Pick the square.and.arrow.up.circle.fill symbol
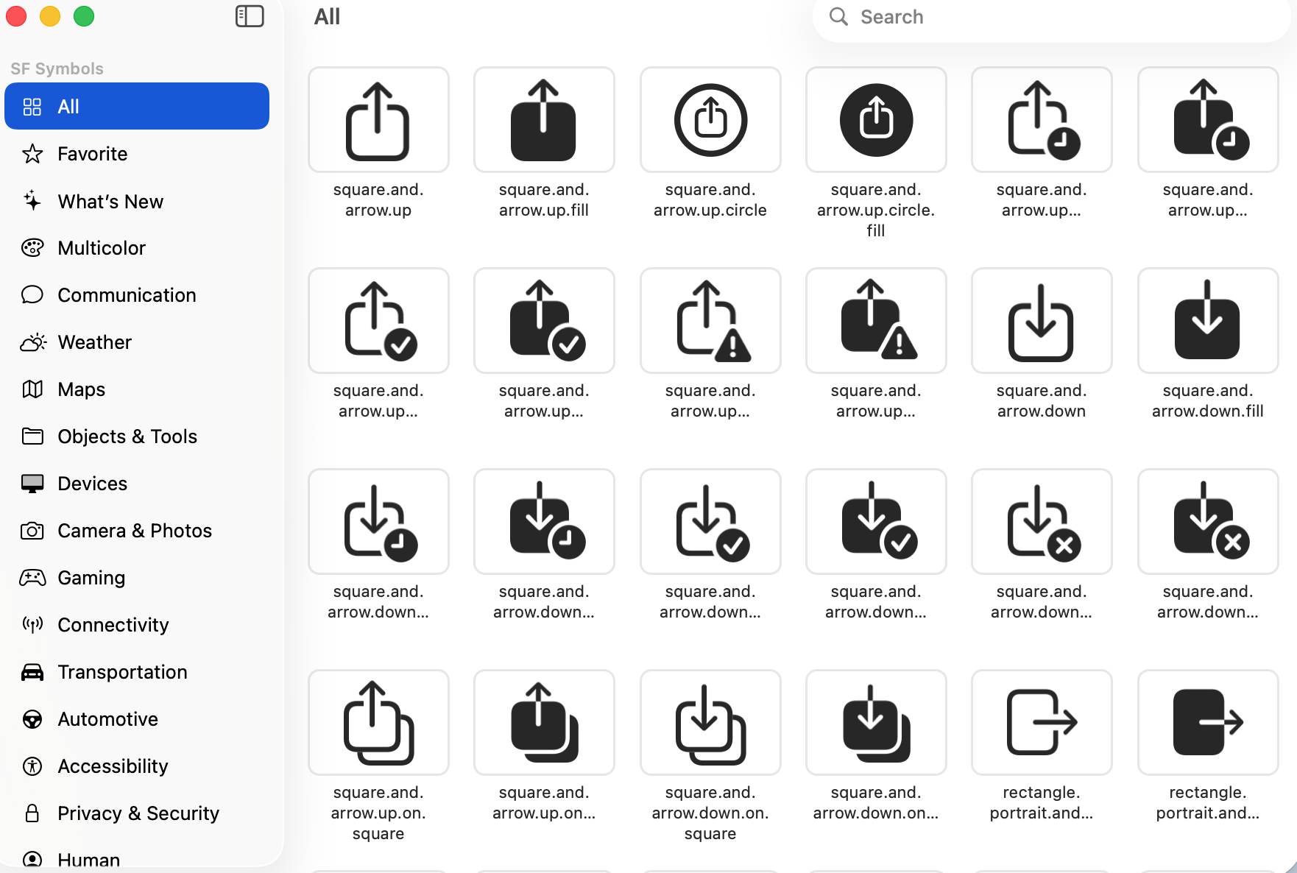 pyautogui.click(x=876, y=120)
